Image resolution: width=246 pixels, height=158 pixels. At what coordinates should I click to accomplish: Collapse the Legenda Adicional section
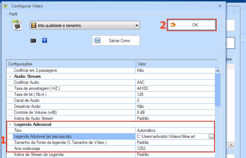click(x=10, y=125)
